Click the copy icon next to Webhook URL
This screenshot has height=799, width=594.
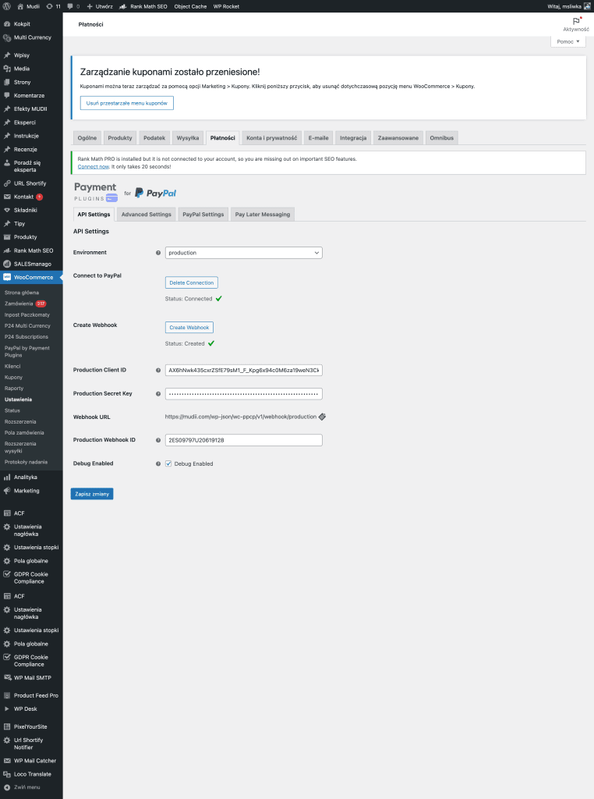(322, 417)
